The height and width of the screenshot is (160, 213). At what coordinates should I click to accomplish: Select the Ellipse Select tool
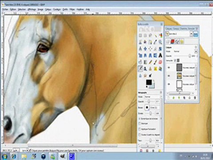pos(145,35)
